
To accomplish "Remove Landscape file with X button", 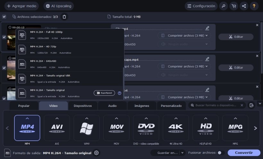I will 257,56.
